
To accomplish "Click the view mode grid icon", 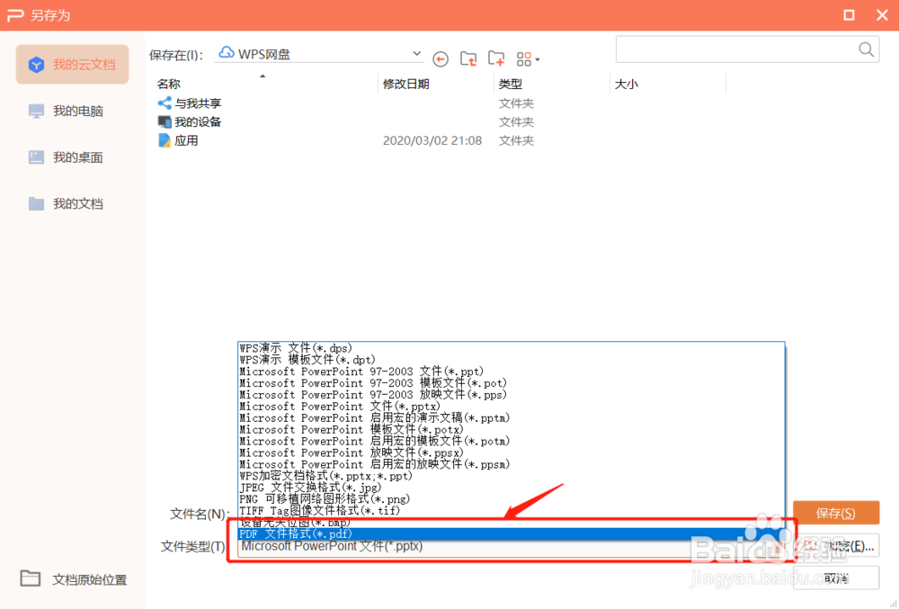I will [524, 58].
